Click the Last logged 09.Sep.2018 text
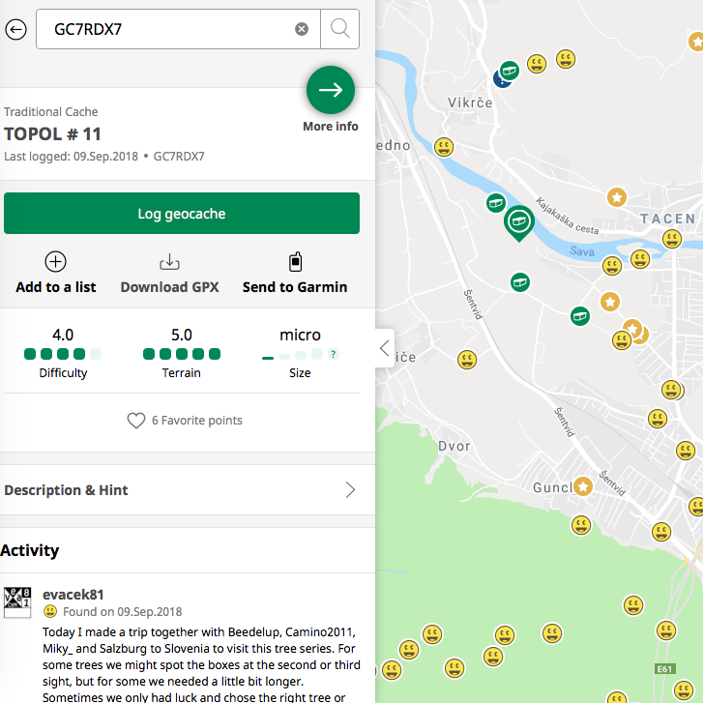 click(x=71, y=157)
